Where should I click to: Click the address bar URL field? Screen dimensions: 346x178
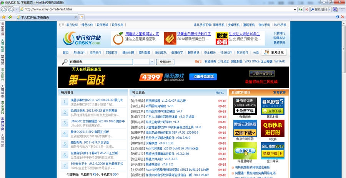pos(157,9)
